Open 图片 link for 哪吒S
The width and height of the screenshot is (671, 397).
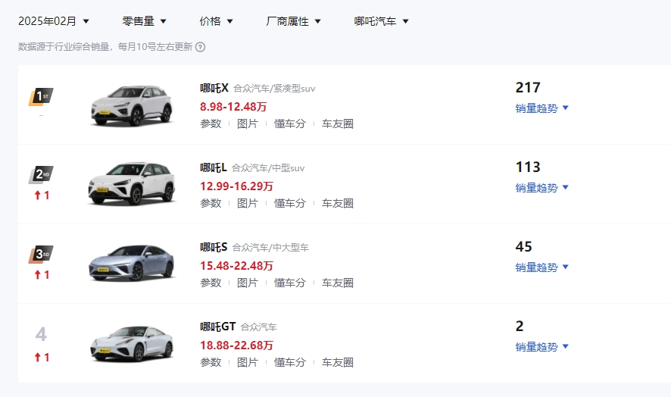pos(248,283)
